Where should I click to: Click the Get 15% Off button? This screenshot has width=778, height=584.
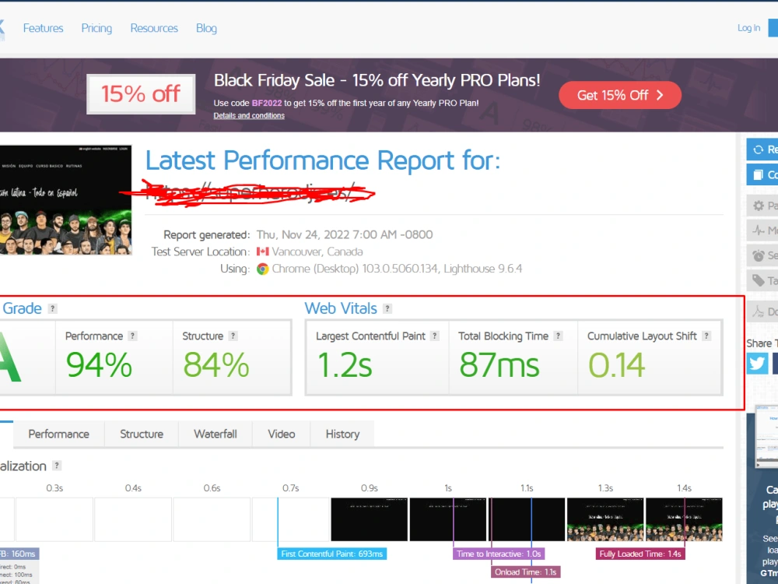click(x=620, y=95)
